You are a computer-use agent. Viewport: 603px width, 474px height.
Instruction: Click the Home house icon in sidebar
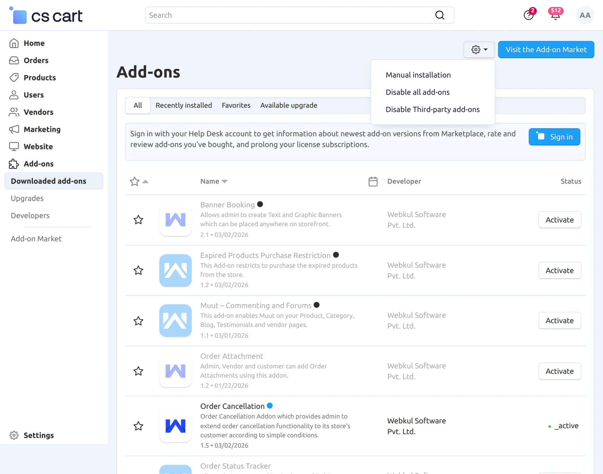click(x=14, y=43)
